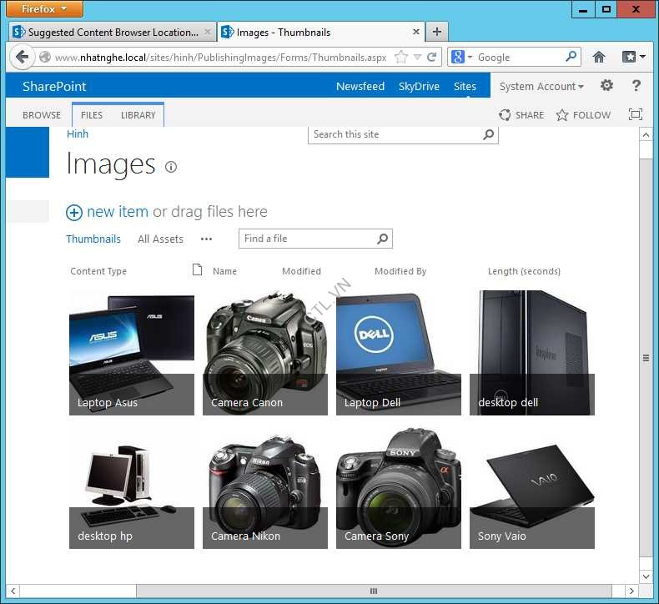This screenshot has width=659, height=604.
Task: Click the Firefox home button
Action: click(x=599, y=58)
